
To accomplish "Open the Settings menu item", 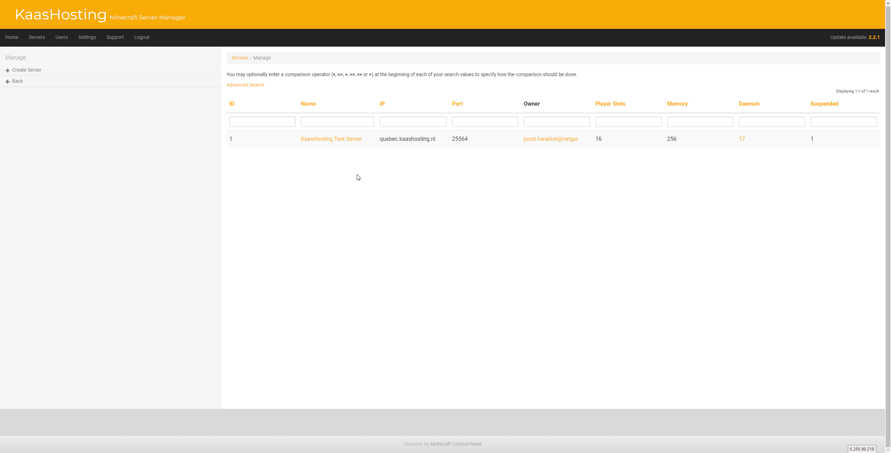I will pyautogui.click(x=87, y=37).
